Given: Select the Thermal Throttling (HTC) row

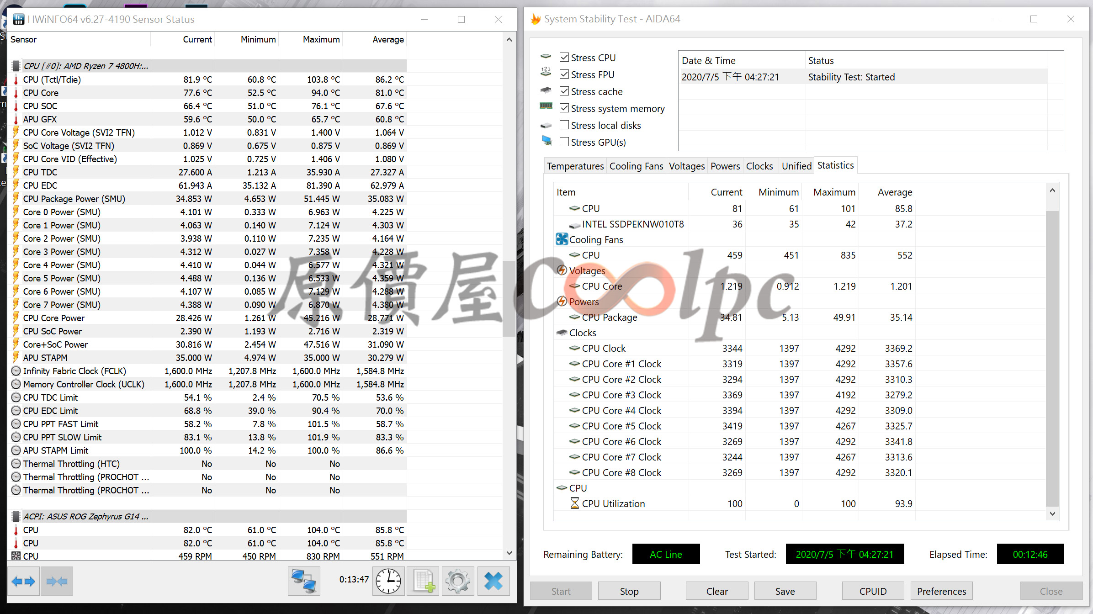Looking at the screenshot, I should pos(207,464).
